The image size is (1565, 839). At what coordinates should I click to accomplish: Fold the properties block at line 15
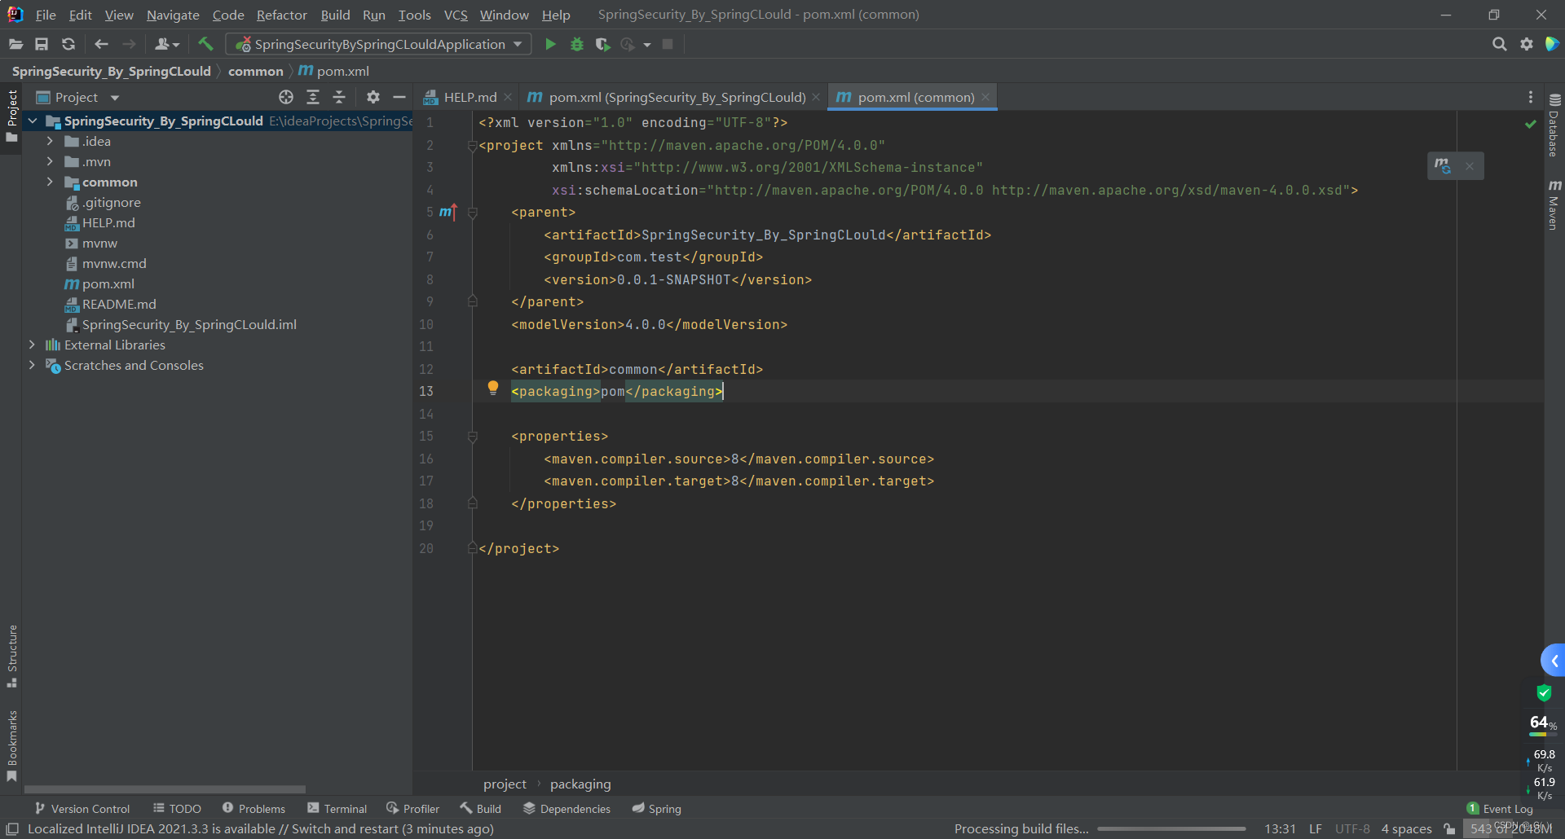tap(472, 437)
